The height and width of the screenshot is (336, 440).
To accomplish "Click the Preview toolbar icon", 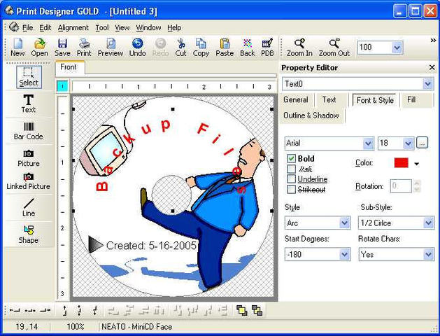I will point(110,47).
